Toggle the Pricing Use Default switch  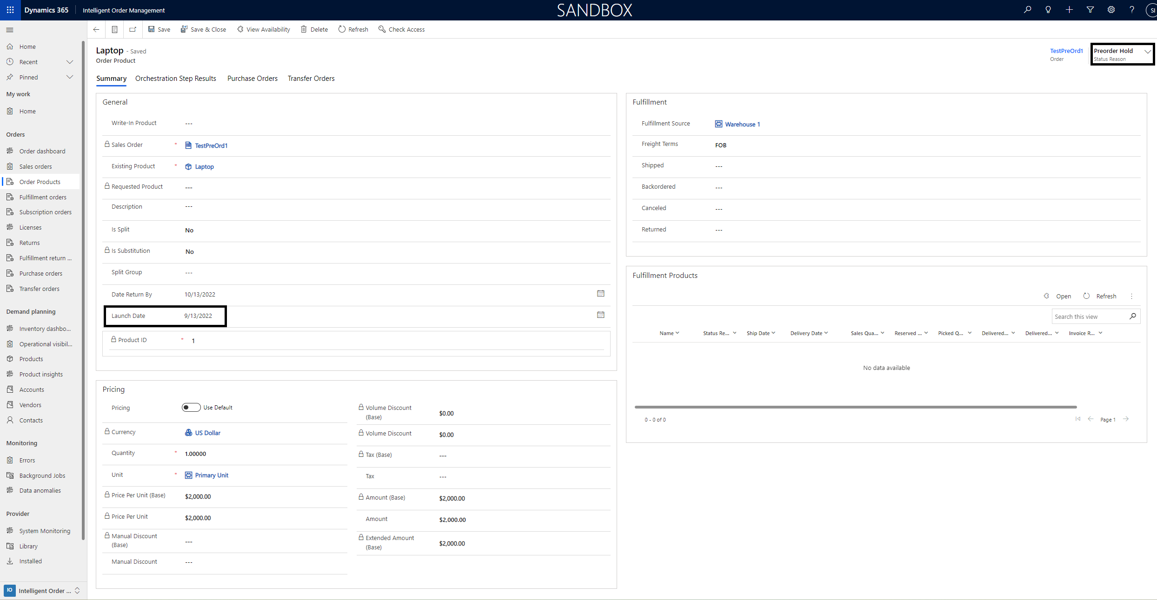191,408
